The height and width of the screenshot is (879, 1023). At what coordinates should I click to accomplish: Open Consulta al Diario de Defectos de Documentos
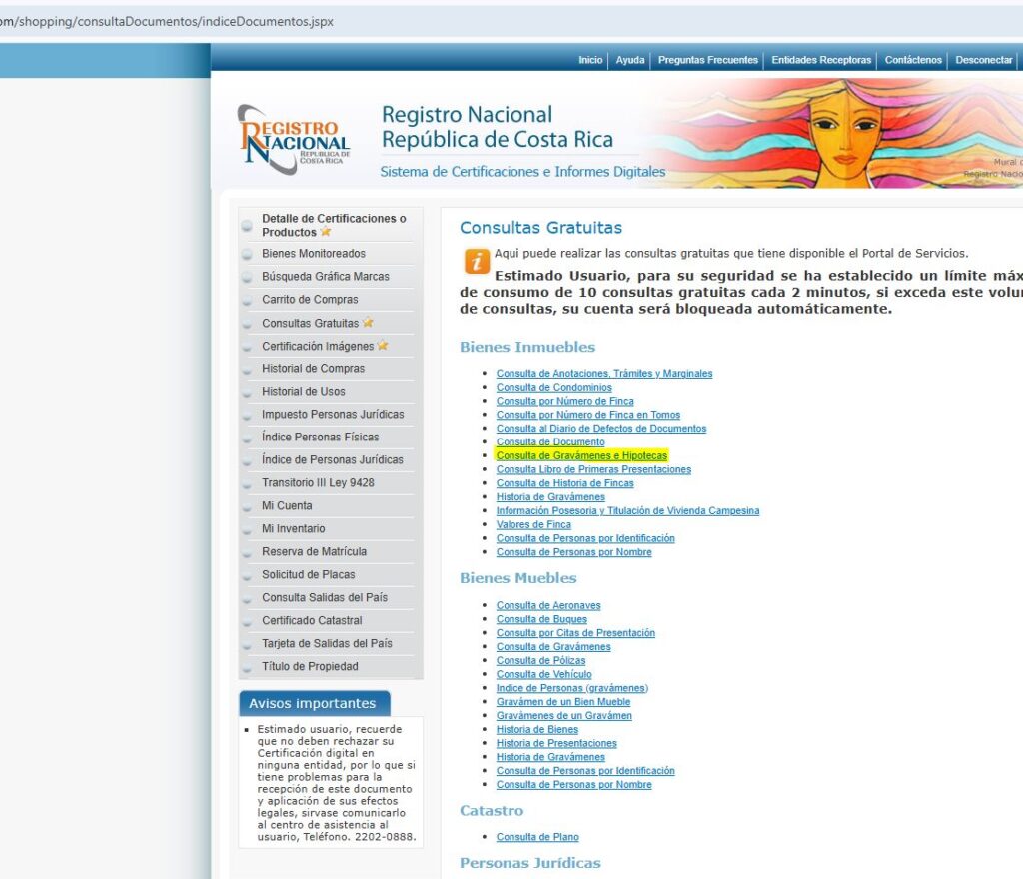click(600, 428)
